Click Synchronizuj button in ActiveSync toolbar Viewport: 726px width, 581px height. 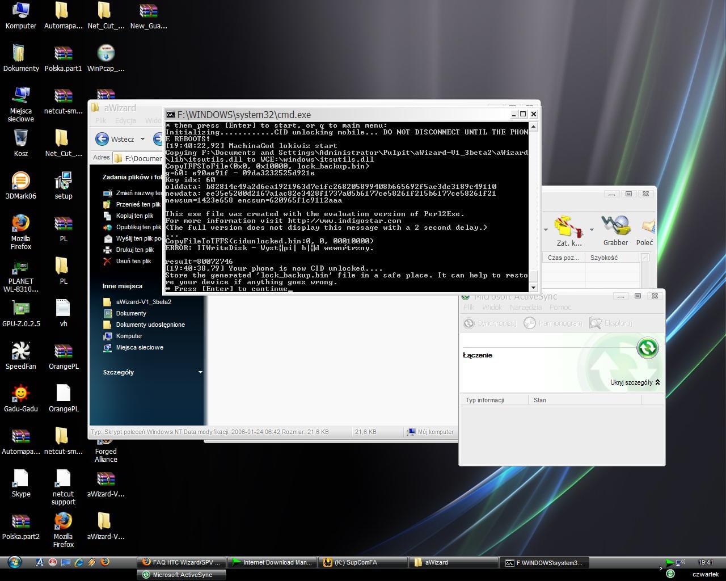click(489, 323)
